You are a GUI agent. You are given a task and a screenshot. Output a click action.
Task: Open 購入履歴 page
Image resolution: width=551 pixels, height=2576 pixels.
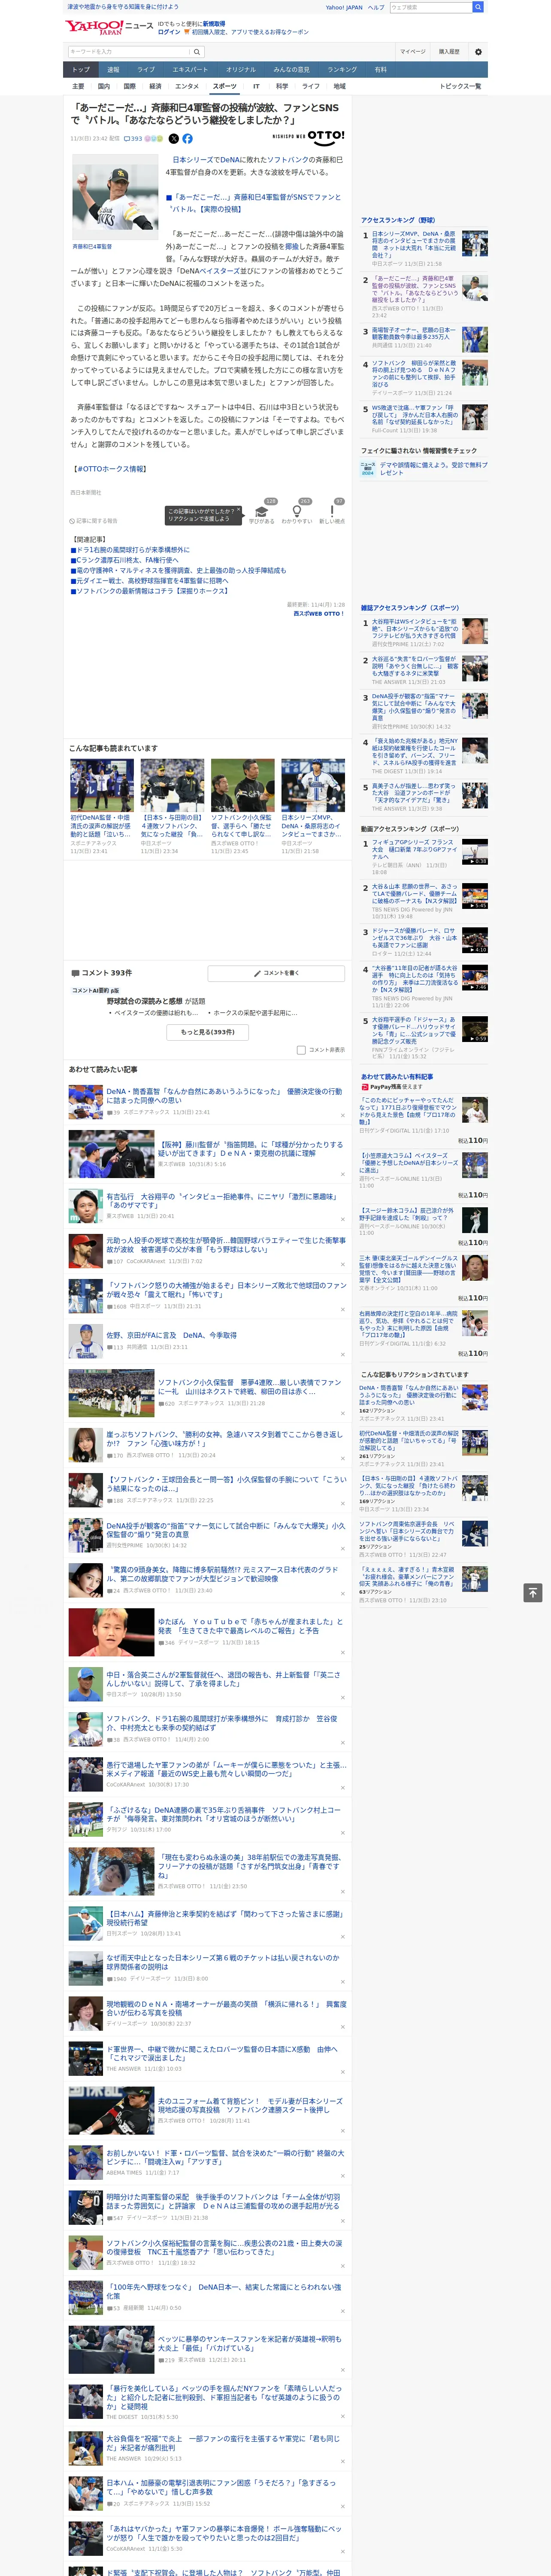point(449,51)
